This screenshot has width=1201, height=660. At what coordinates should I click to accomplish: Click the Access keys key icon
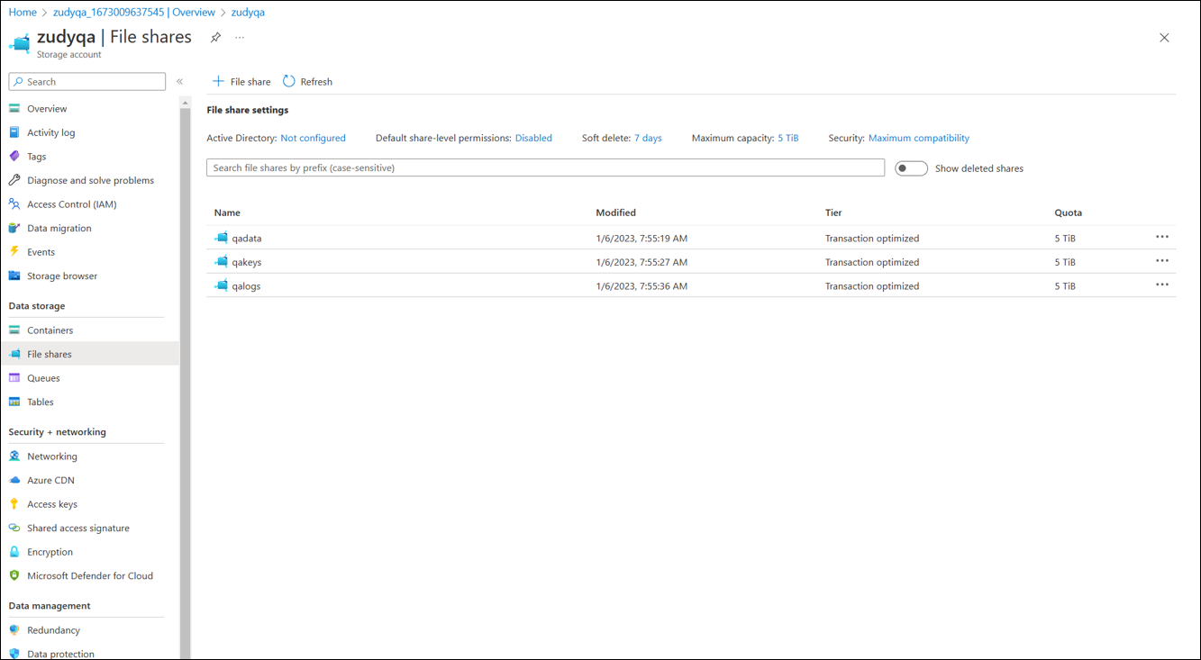click(14, 504)
